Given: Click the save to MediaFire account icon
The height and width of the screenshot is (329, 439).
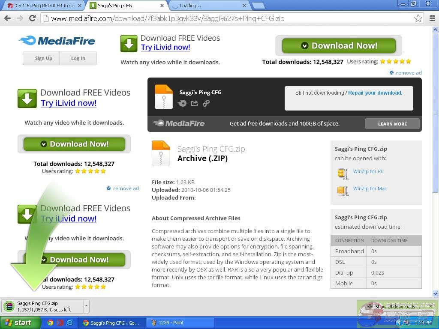Looking at the screenshot, I should click(x=182, y=103).
